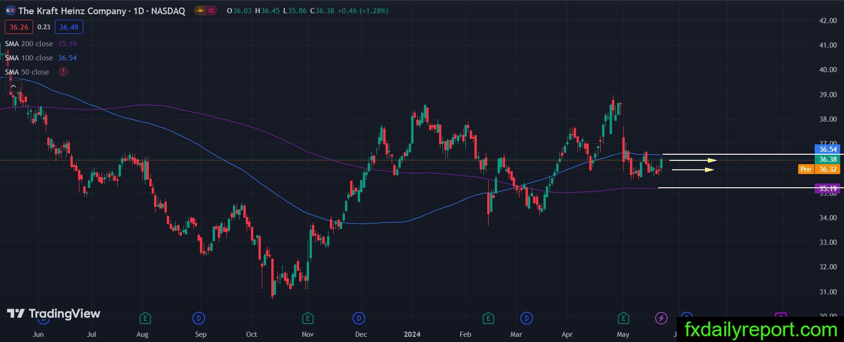Viewport: 844px width, 342px height.
Task: Click the 0.23 spread value
Action: 44,27
